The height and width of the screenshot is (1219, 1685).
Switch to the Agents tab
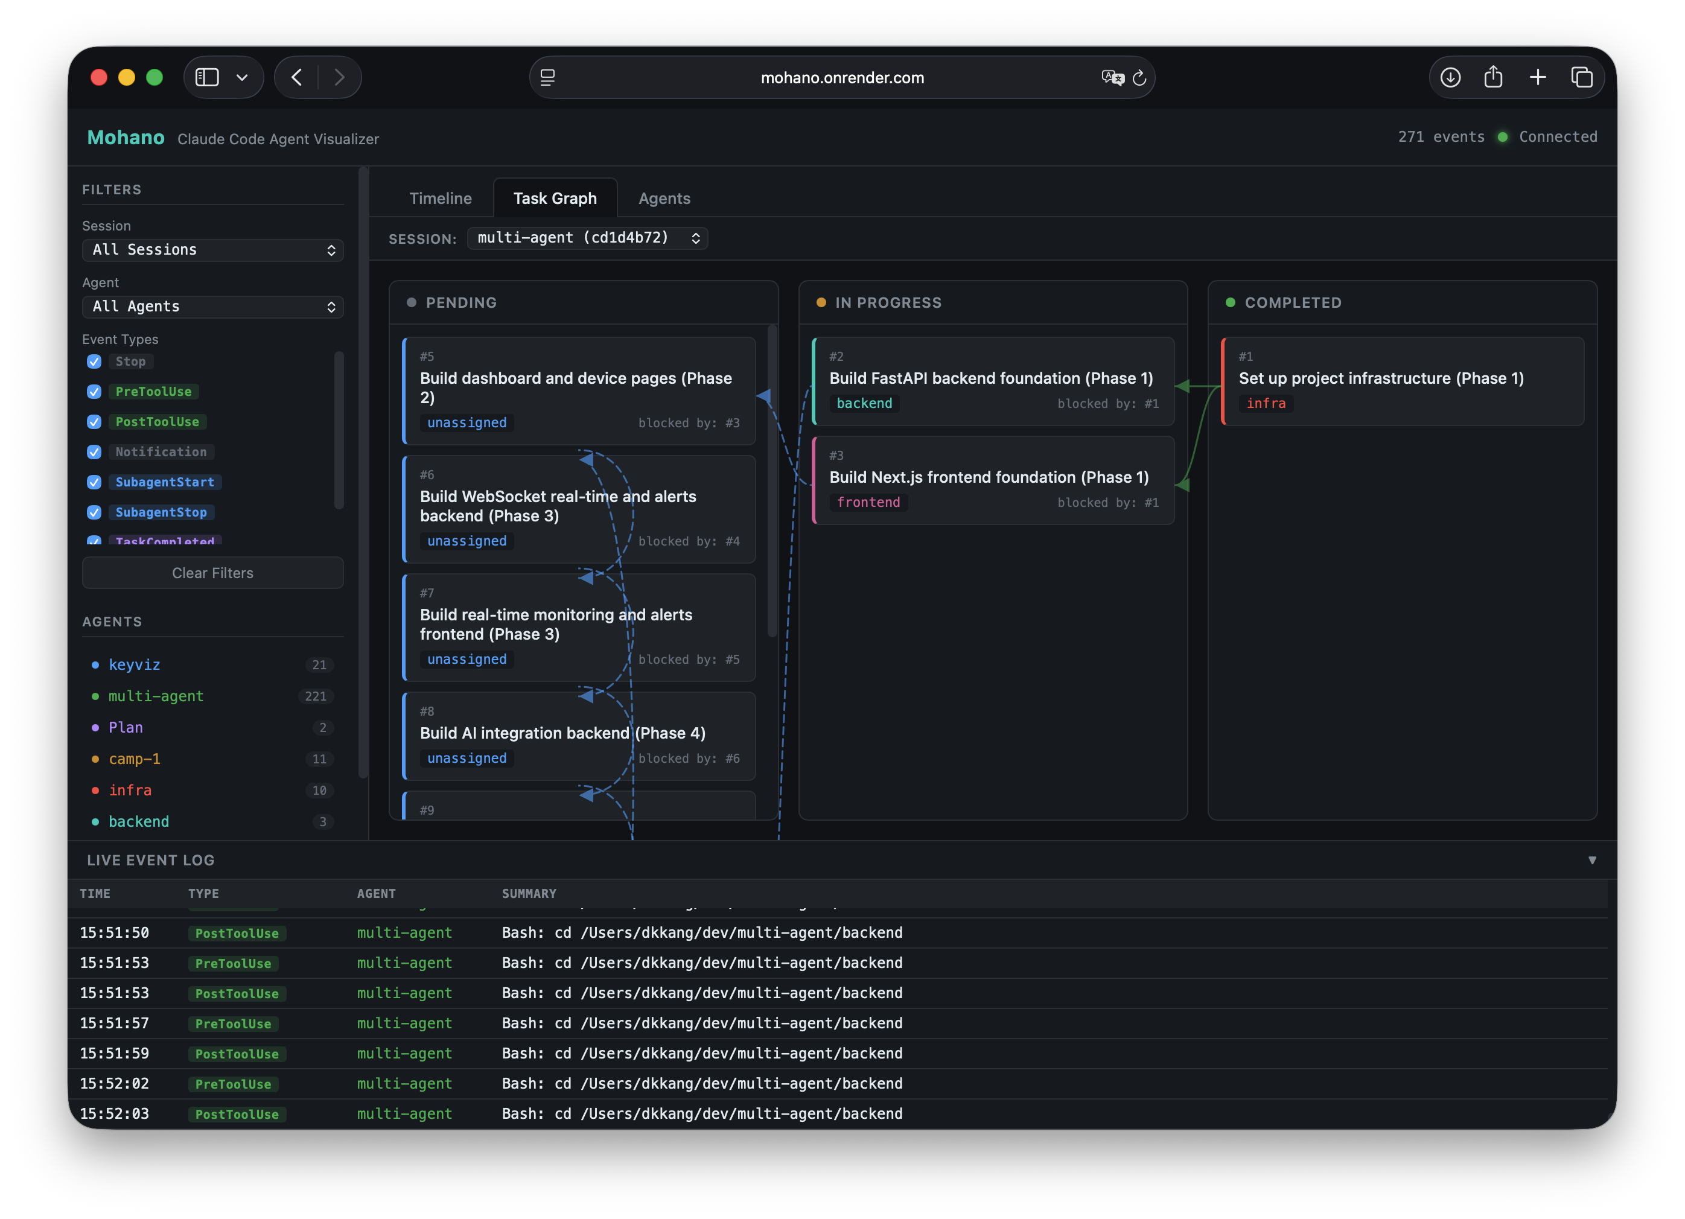click(663, 197)
